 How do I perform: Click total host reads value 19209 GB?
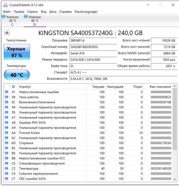point(164,41)
